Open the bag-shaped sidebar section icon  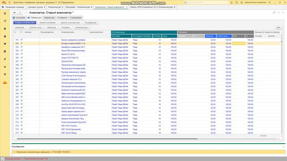[5, 36]
